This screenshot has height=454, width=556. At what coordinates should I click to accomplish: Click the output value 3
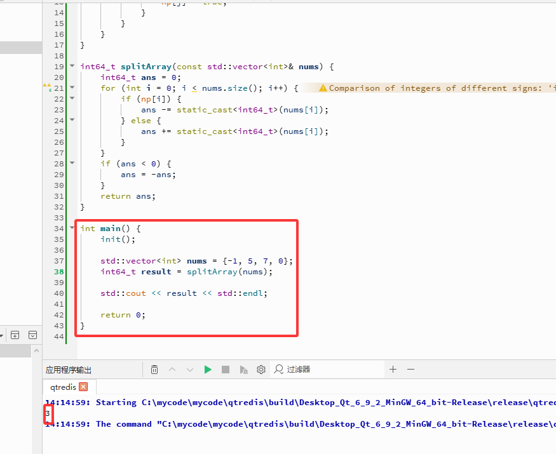(x=48, y=413)
